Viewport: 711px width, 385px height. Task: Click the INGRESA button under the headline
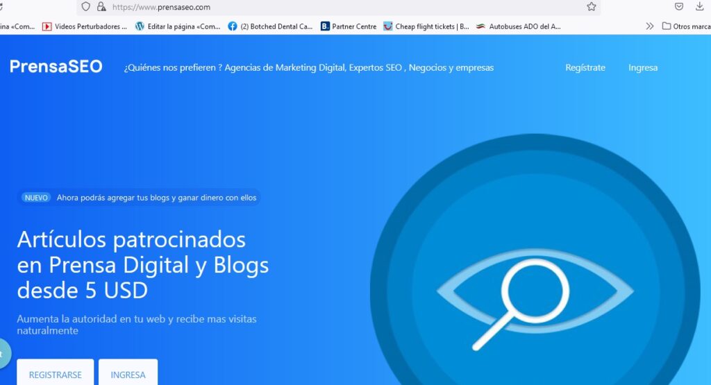[x=128, y=373]
